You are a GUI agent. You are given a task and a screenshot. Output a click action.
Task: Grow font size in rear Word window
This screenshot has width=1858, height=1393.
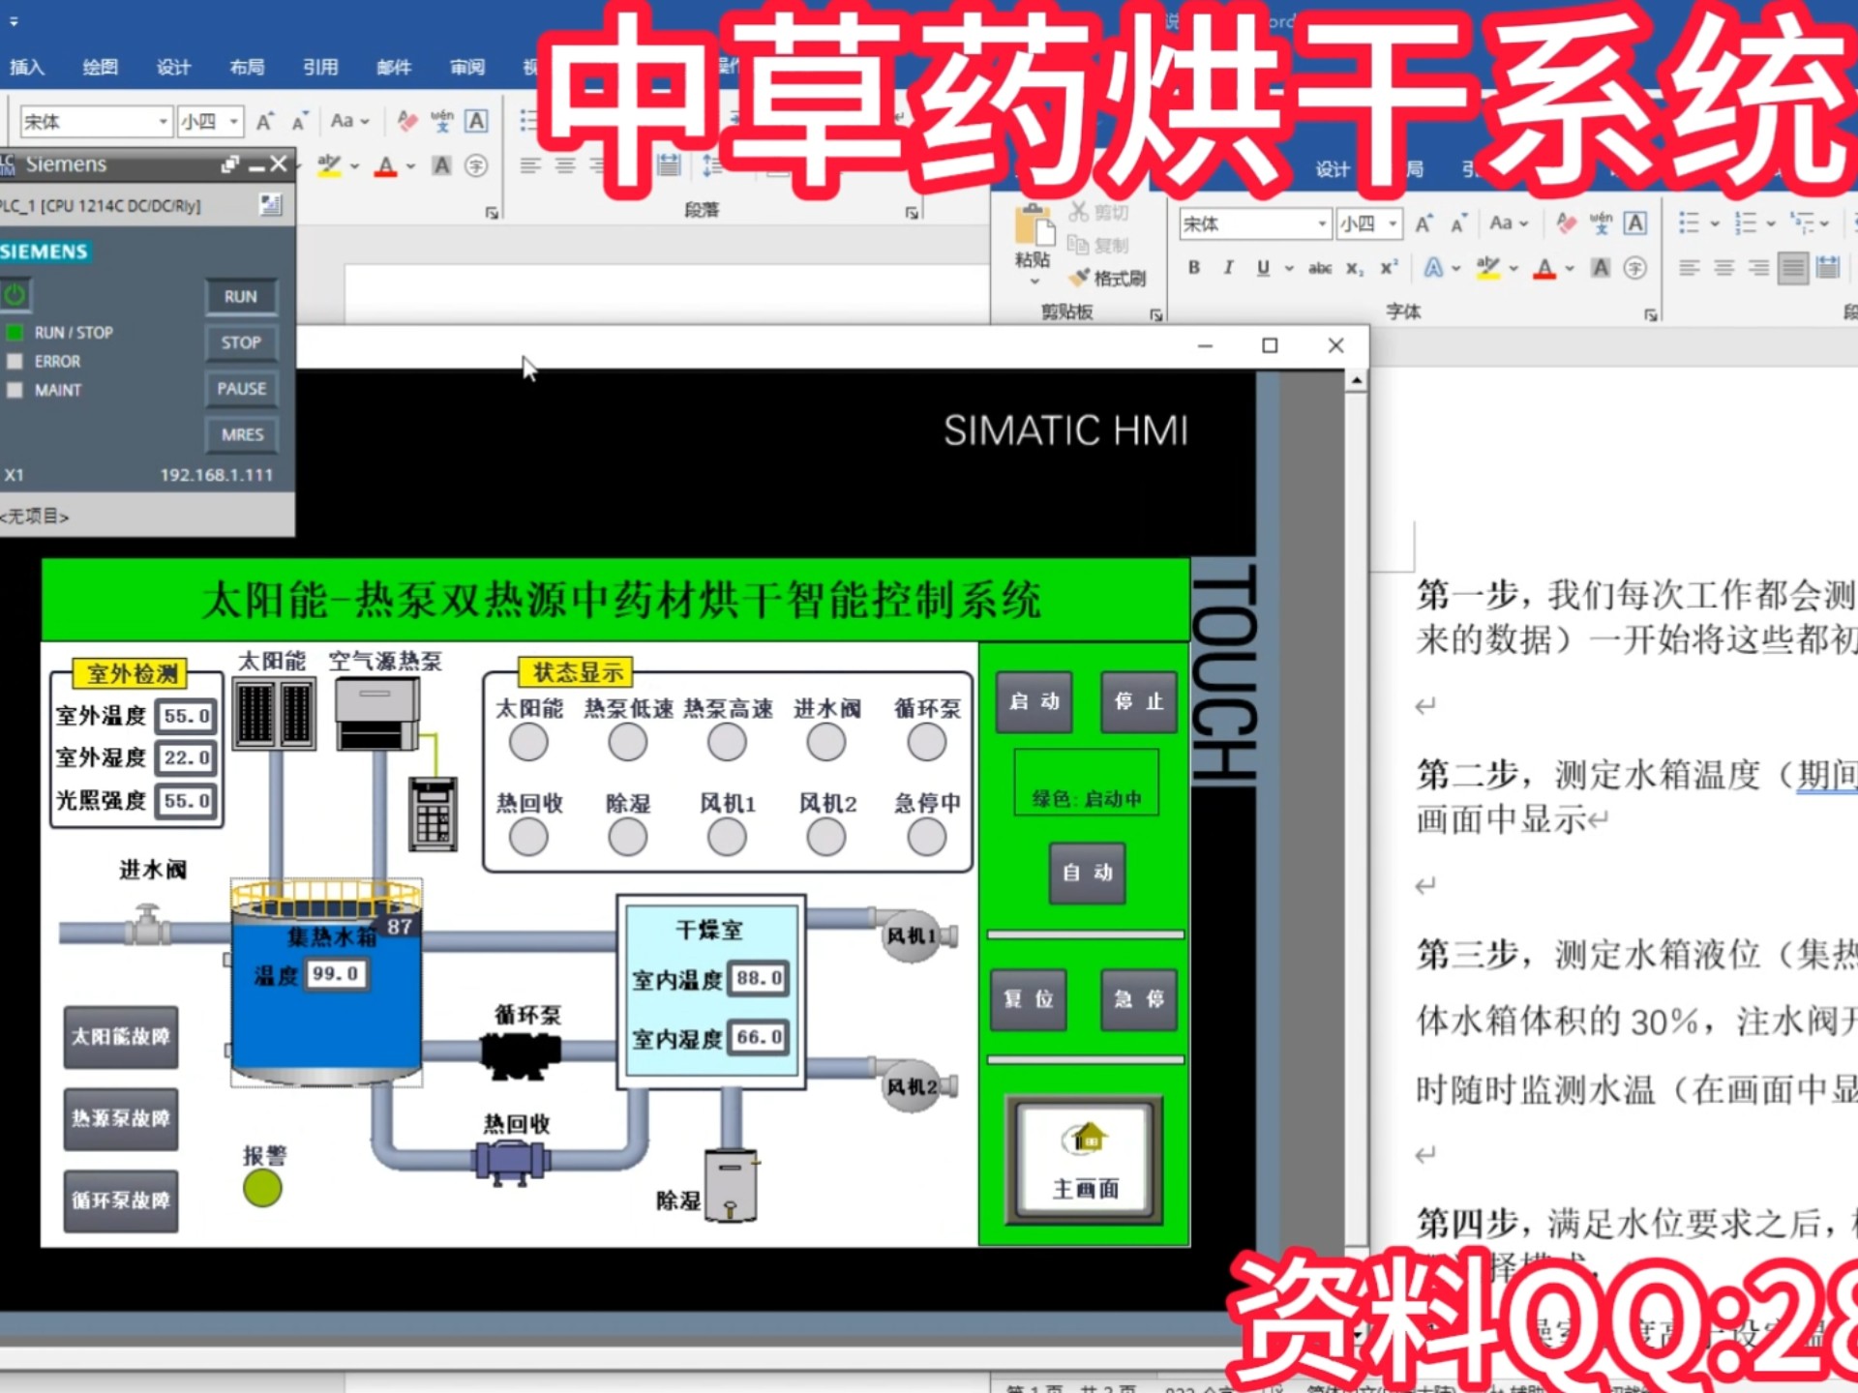264,122
